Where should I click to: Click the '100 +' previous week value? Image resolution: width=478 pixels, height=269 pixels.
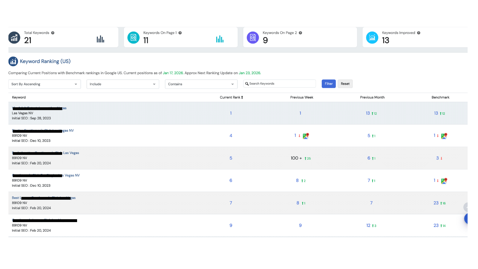[x=296, y=158]
